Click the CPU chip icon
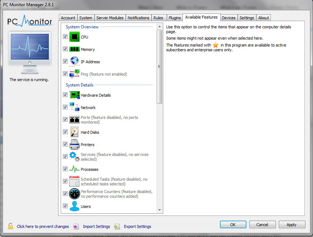Viewport: 313px width, 237px height. [75, 37]
